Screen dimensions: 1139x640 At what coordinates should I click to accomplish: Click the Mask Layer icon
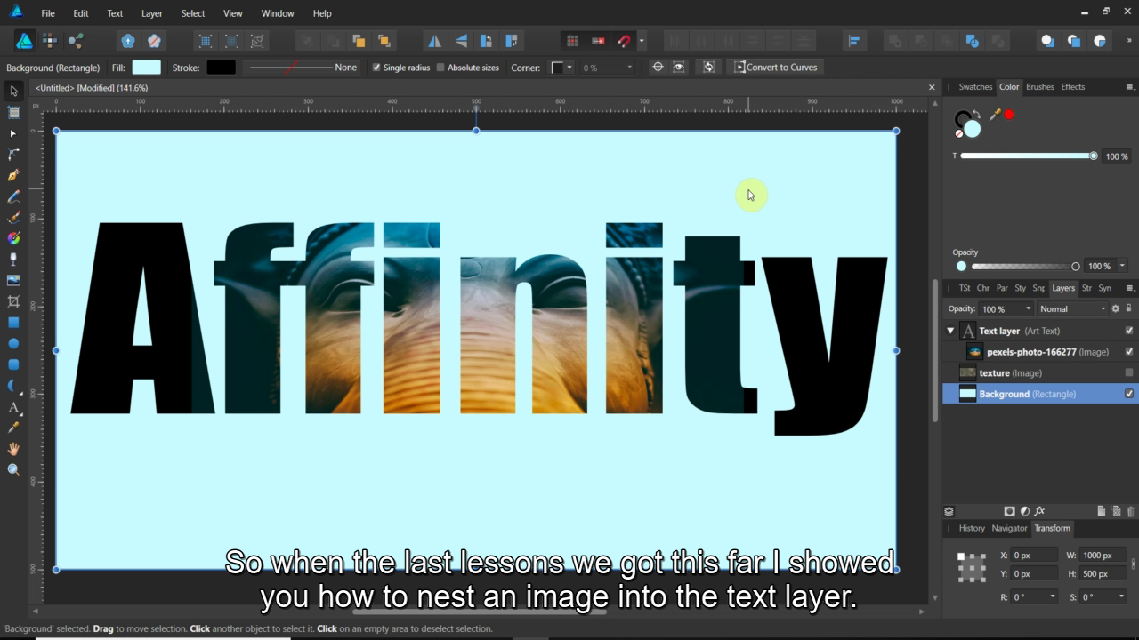point(1009,511)
